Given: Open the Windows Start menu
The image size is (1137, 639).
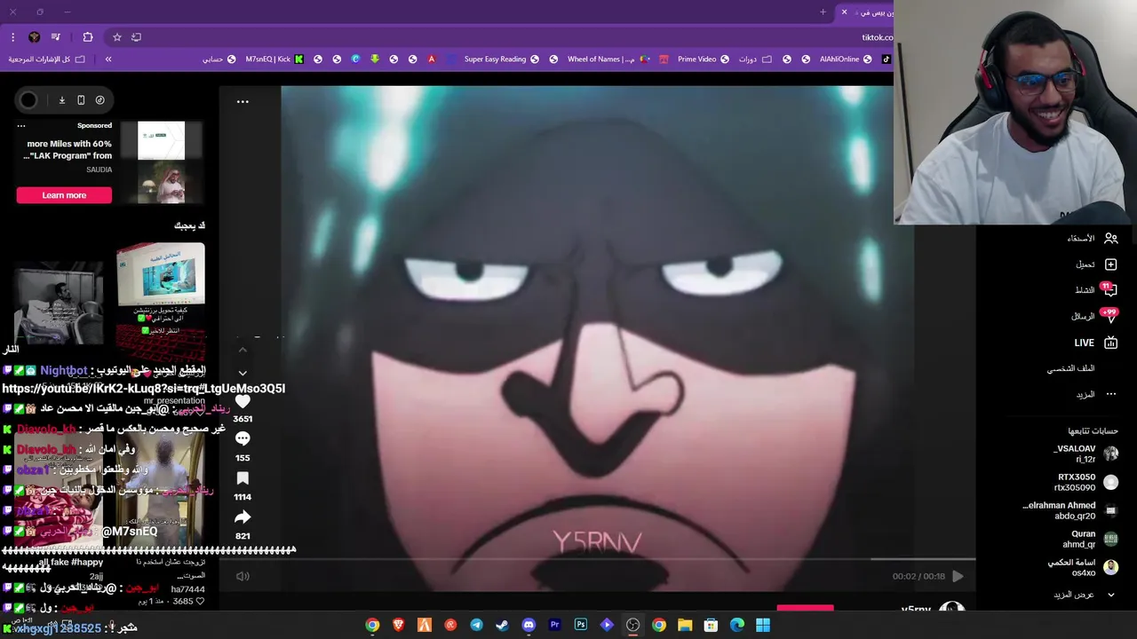Looking at the screenshot, I should 763,626.
